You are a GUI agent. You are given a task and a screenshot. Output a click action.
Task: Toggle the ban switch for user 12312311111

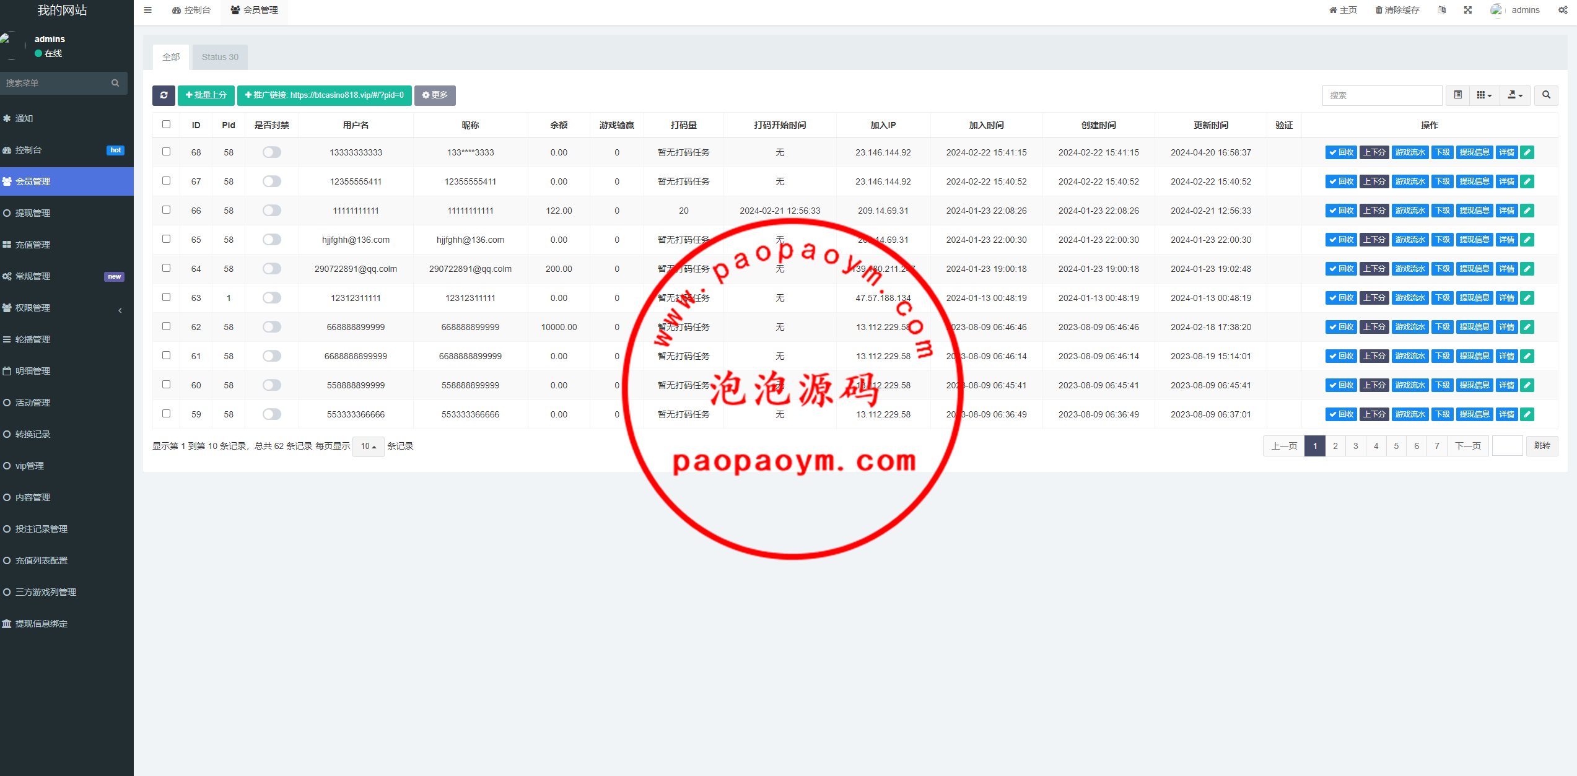(x=271, y=298)
